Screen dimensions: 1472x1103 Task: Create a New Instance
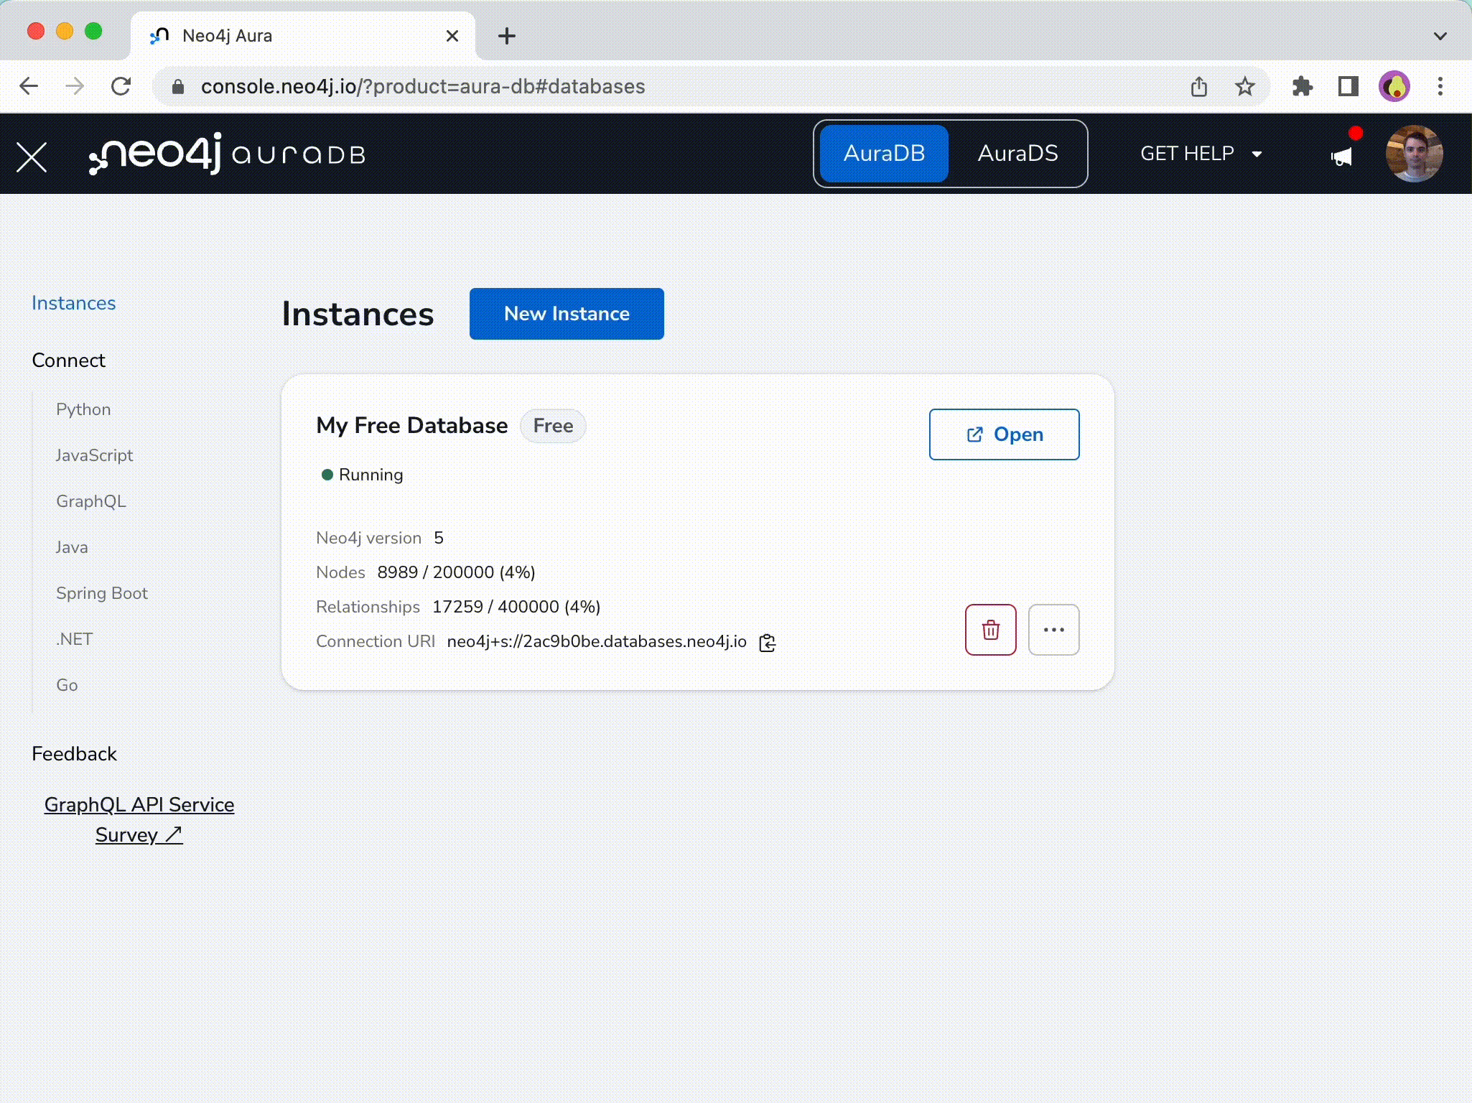coord(567,314)
